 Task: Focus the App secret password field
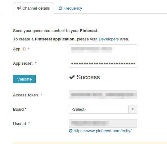(x=103, y=63)
